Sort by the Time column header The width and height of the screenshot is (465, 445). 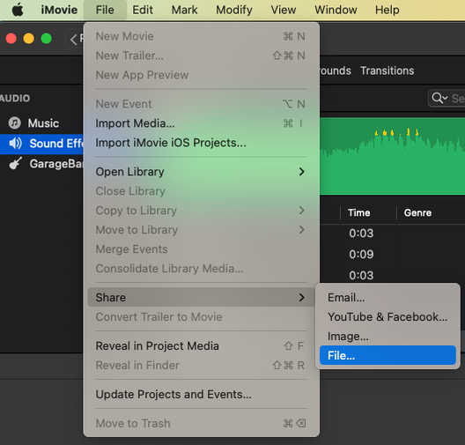click(x=358, y=212)
